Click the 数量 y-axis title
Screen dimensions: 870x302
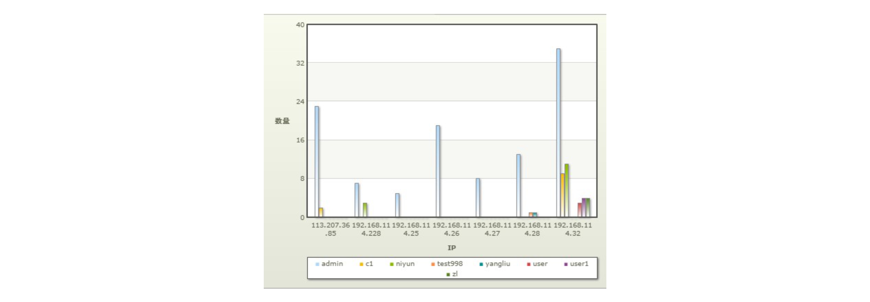pos(282,121)
